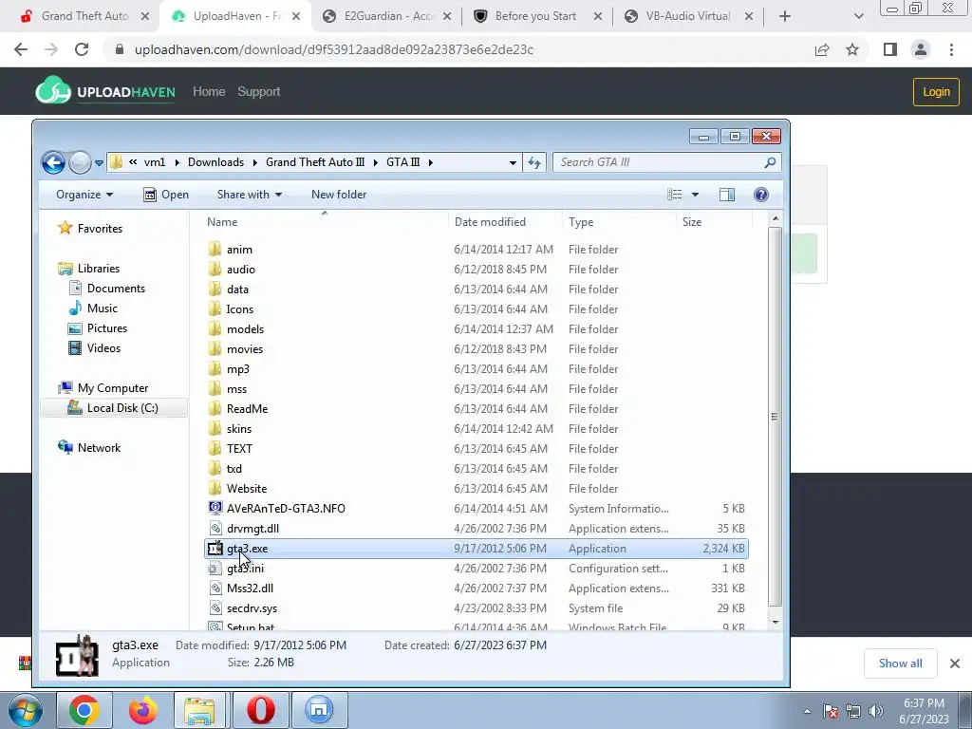This screenshot has height=729, width=972.
Task: Open the address bar history dropdown
Action: [x=513, y=162]
